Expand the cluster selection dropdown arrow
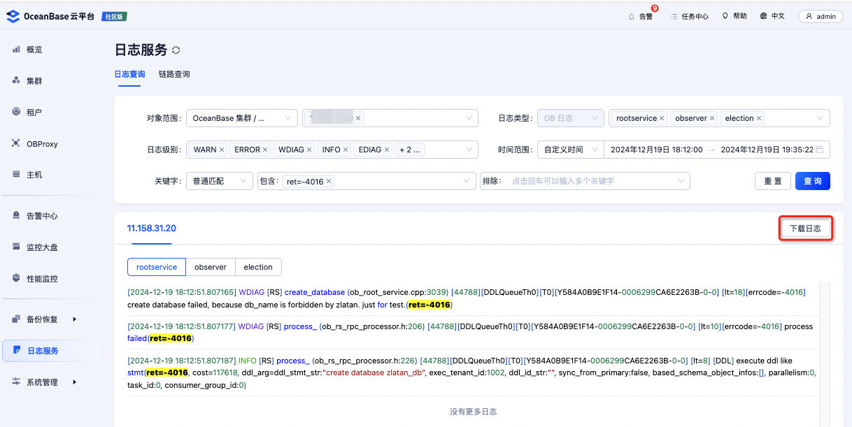852x427 pixels. [x=469, y=119]
